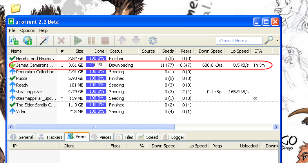Open the Options menu

pyautogui.click(x=27, y=30)
